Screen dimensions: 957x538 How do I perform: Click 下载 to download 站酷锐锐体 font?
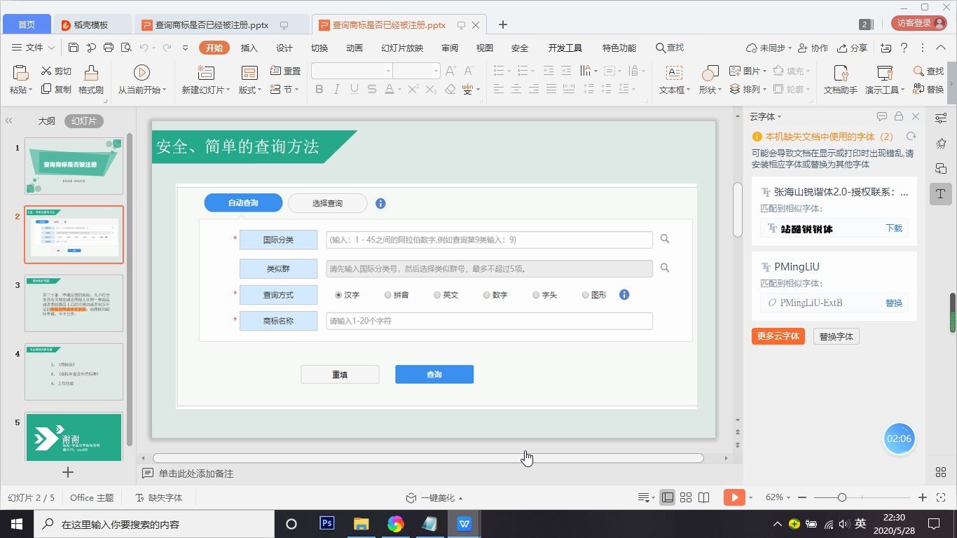point(894,228)
